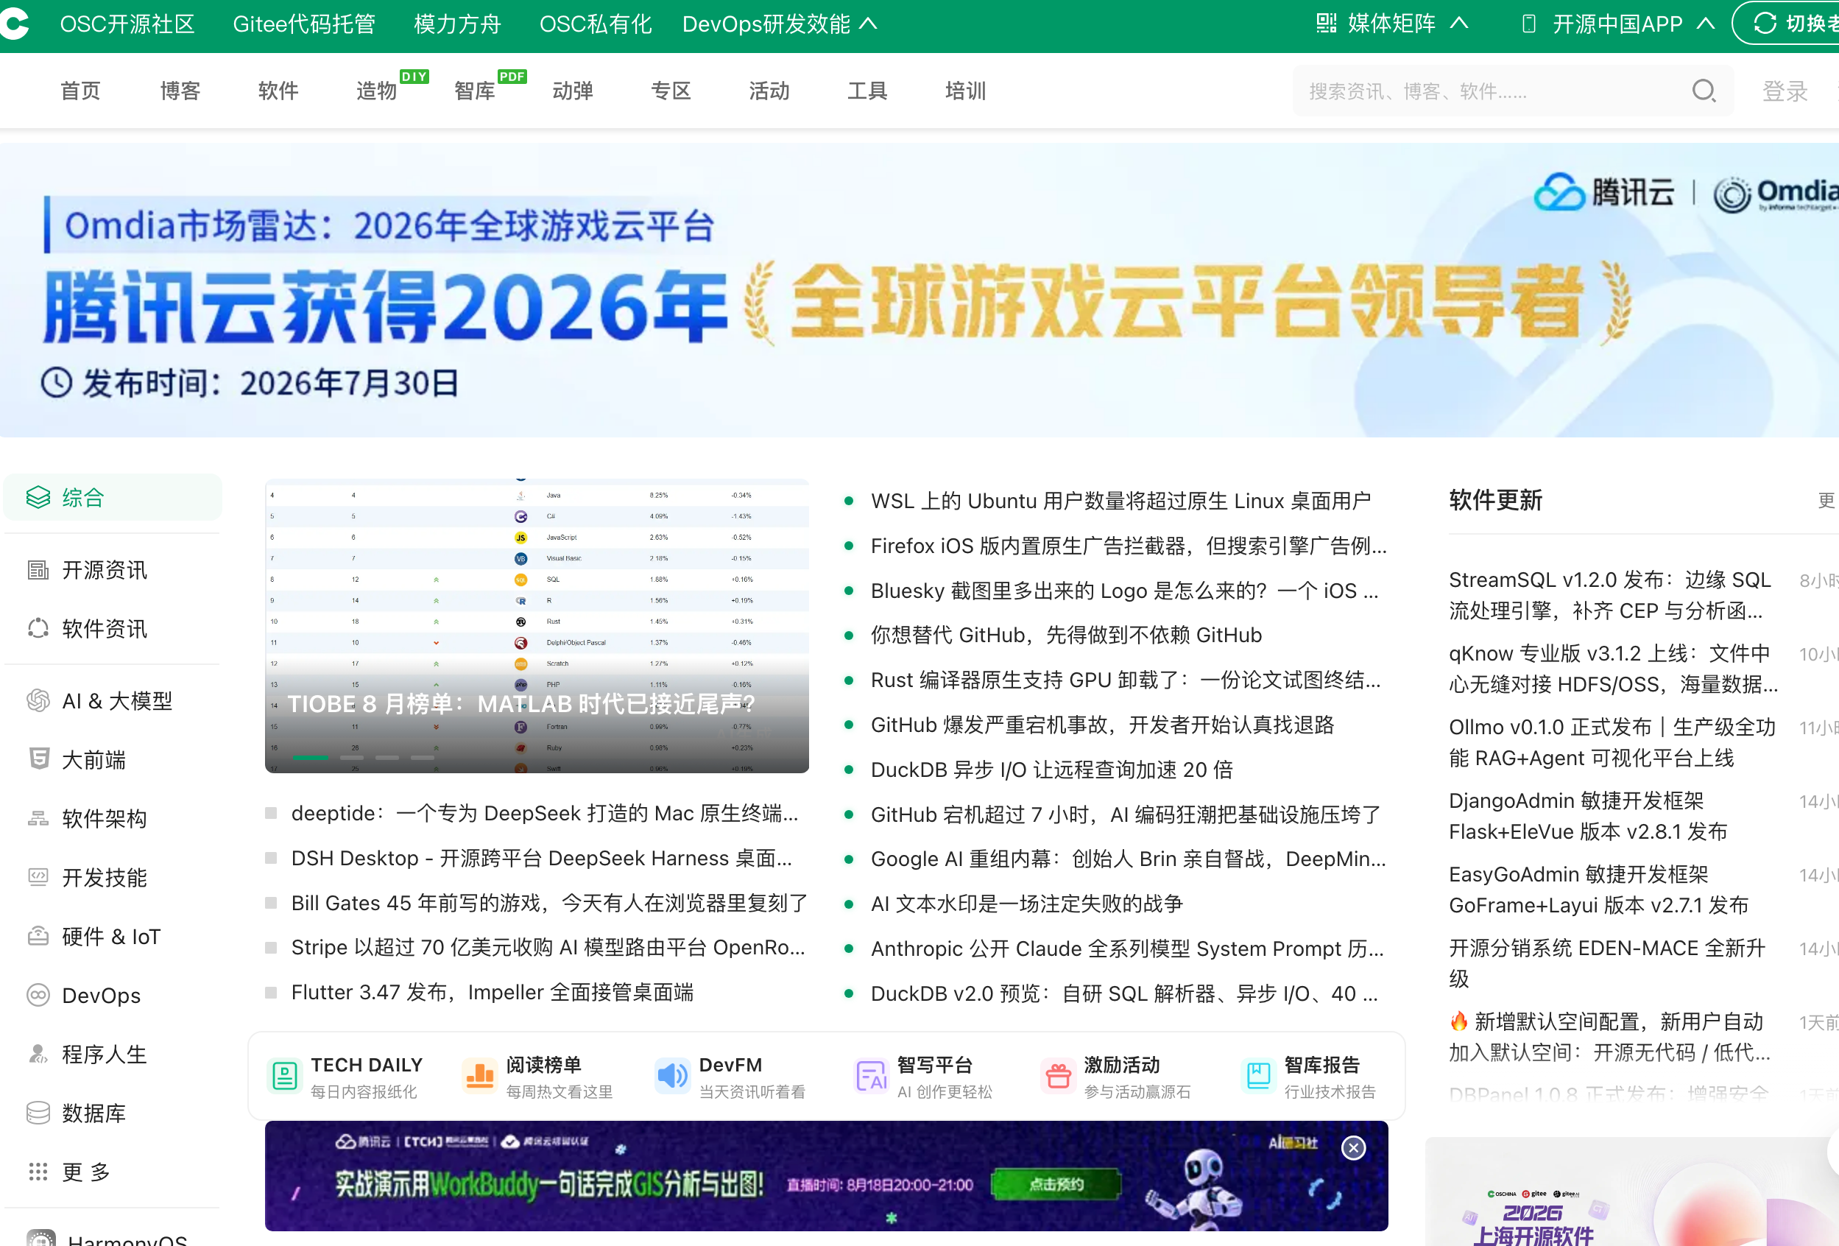Open the 活动 nav tab
This screenshot has width=1839, height=1246.
pos(769,91)
